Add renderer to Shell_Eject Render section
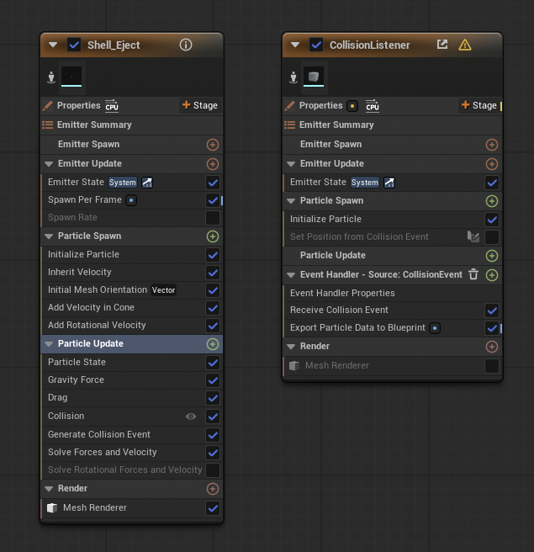The width and height of the screenshot is (534, 552). tap(213, 489)
